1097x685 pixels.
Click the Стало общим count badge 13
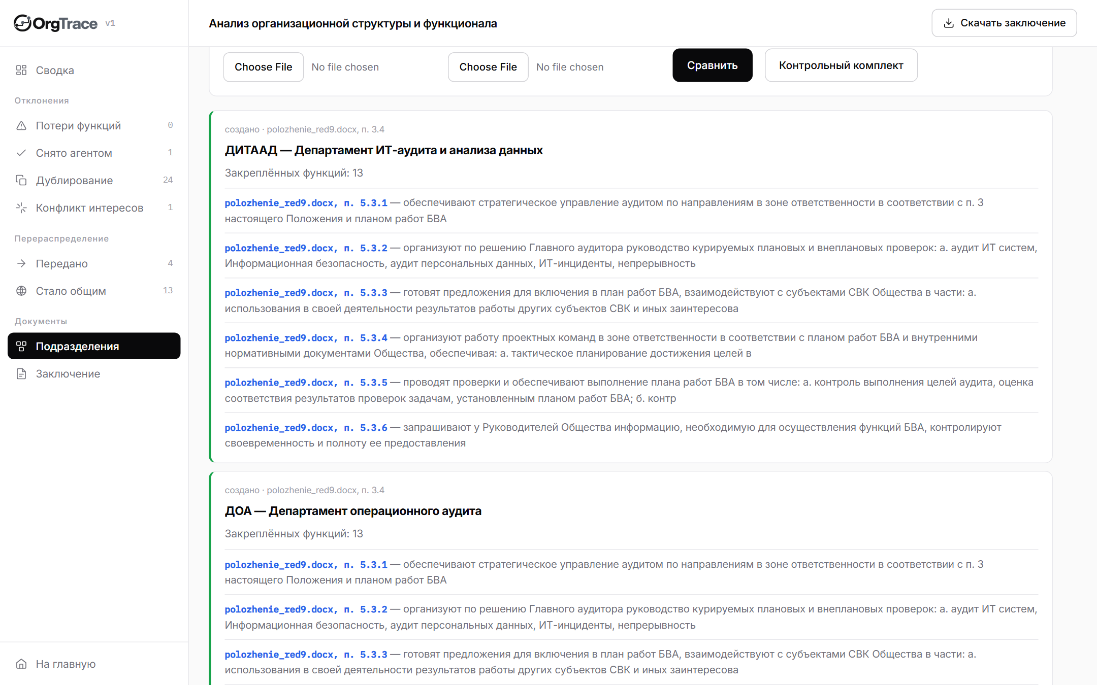(x=168, y=291)
